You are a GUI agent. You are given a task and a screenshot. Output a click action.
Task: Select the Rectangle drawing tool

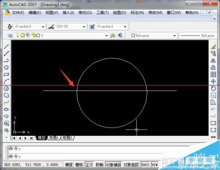coord(6,74)
